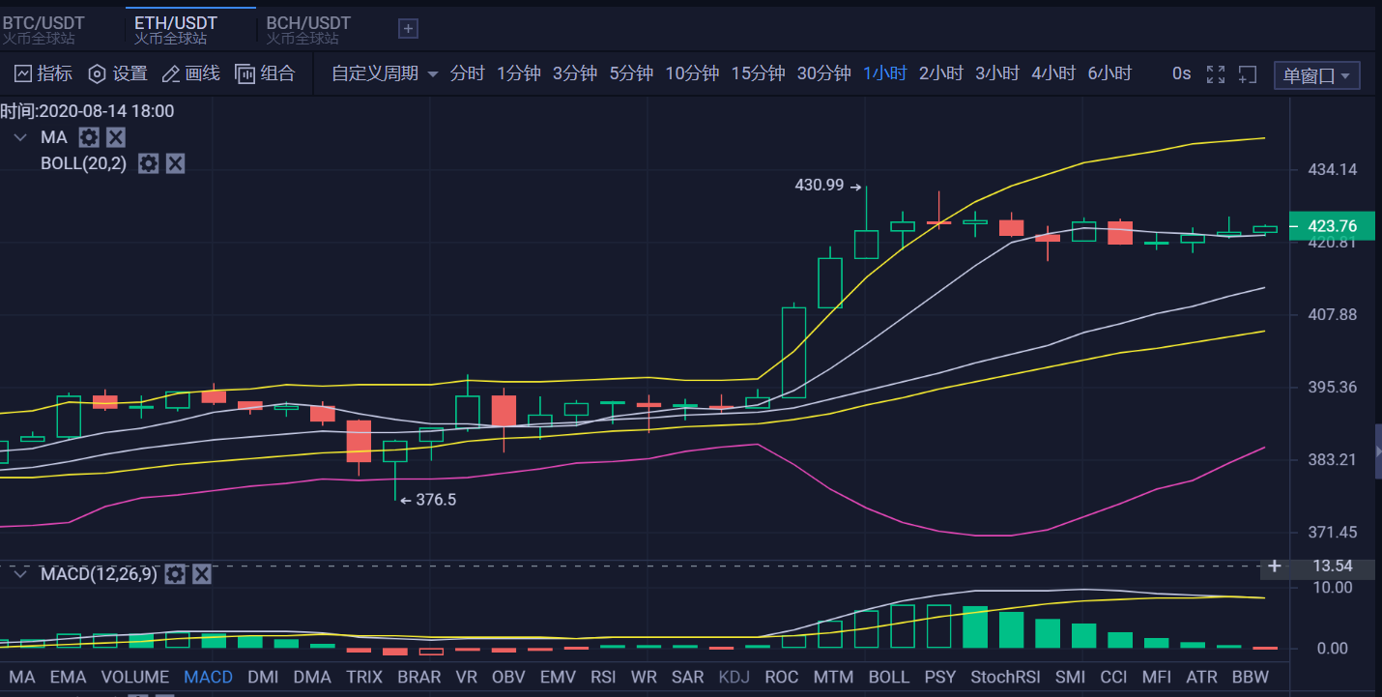Close the MACD(12,26,9) sub-chart
1382x697 pixels.
click(x=201, y=574)
